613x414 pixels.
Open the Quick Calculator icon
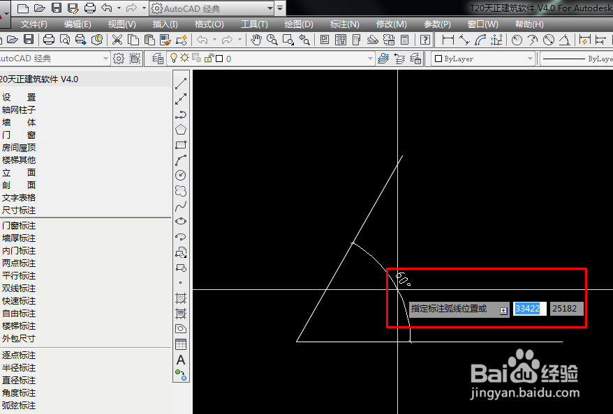pos(405,40)
